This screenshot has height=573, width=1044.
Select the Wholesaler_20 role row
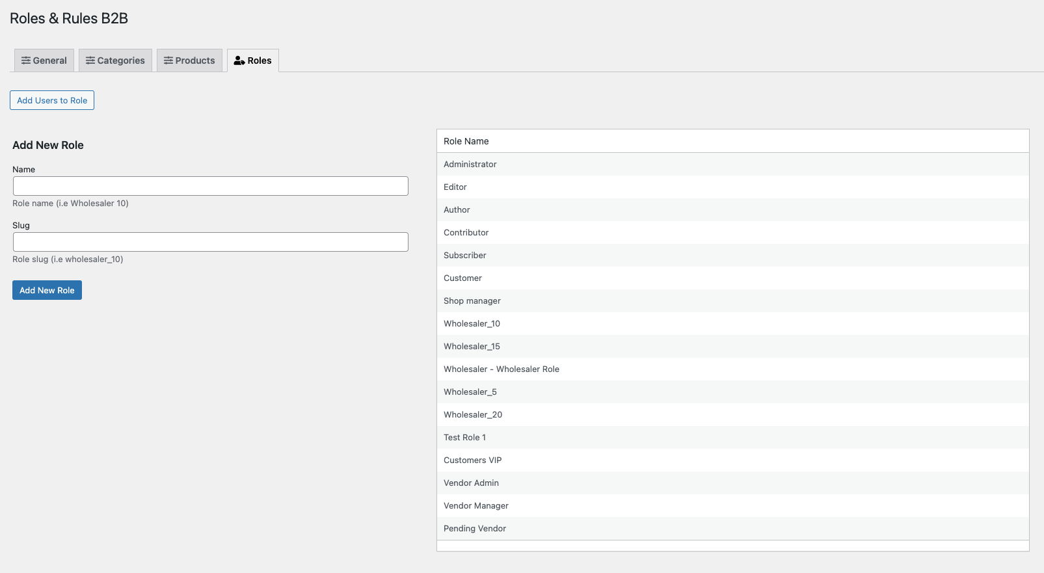733,414
